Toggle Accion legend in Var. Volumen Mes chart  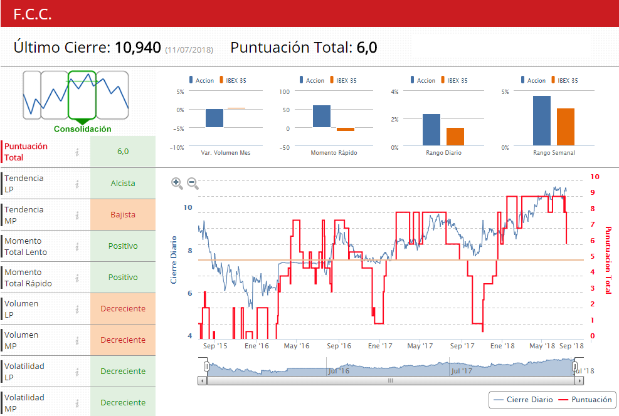pyautogui.click(x=202, y=80)
